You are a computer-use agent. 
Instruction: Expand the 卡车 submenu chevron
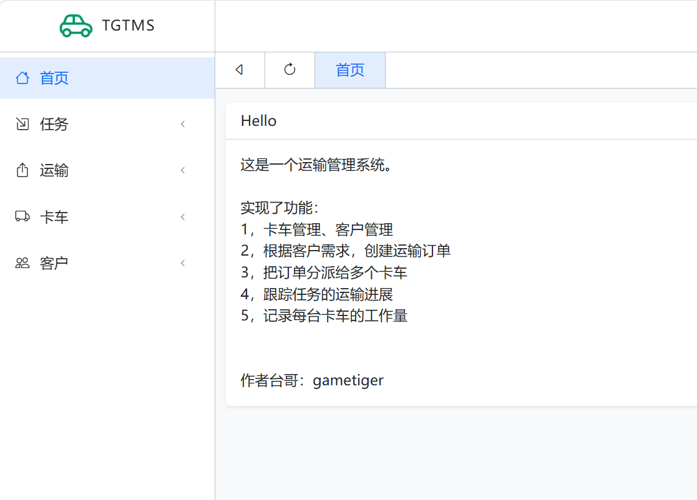pos(183,217)
